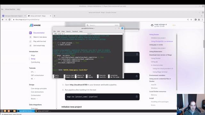Copy the first dark code block under terminal
This screenshot has width=205, height=115.
(137, 55)
